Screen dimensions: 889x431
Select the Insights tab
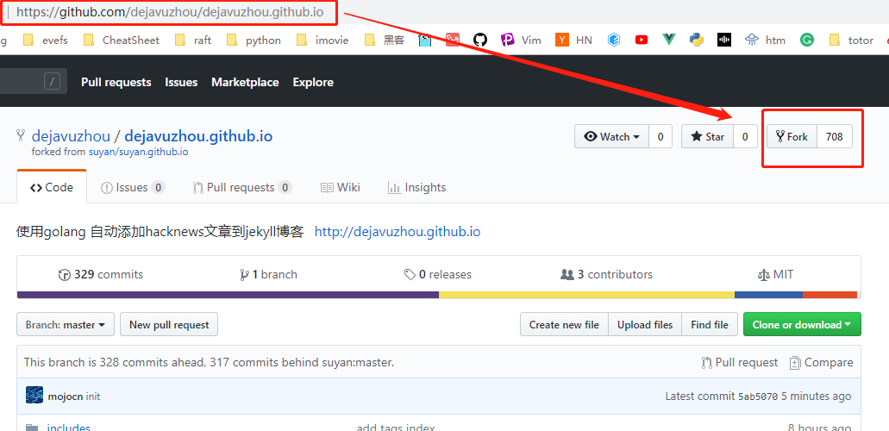click(x=416, y=187)
